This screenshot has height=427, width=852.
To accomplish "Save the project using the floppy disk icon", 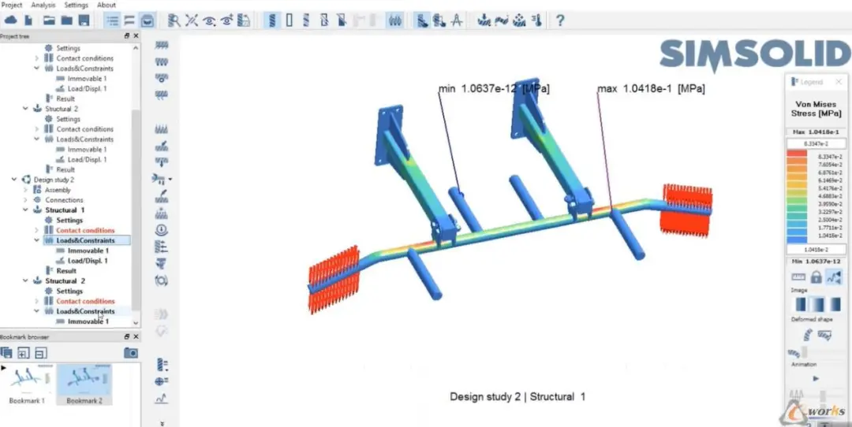I will [x=84, y=20].
